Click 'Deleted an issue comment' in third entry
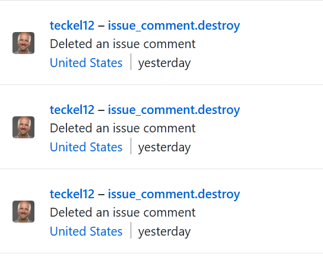Screen dimensions: 323x257 click(122, 212)
